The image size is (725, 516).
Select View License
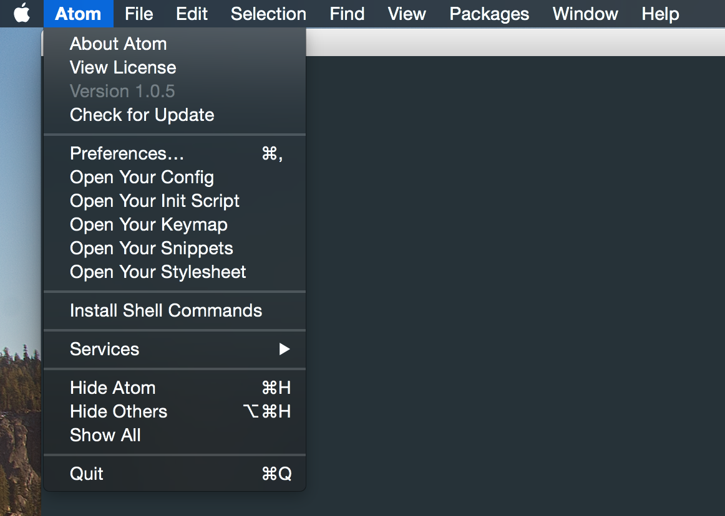pos(175,67)
